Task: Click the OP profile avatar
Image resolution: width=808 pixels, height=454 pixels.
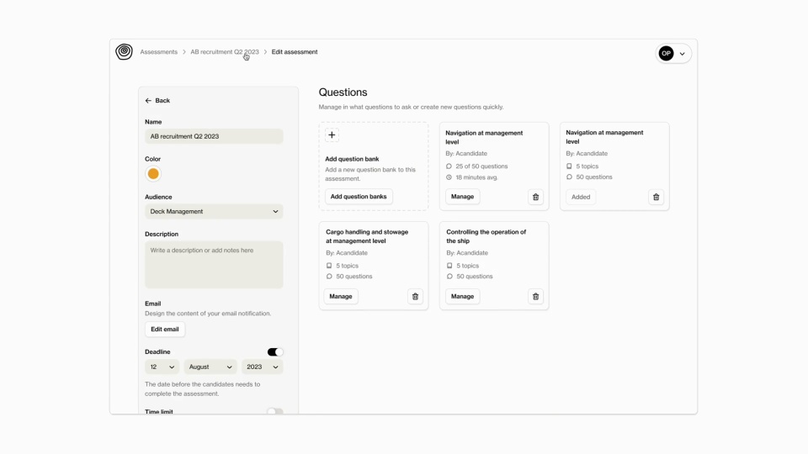Action: (666, 54)
